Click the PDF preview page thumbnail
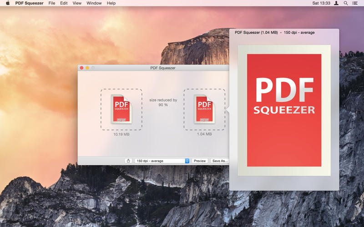 point(284,110)
